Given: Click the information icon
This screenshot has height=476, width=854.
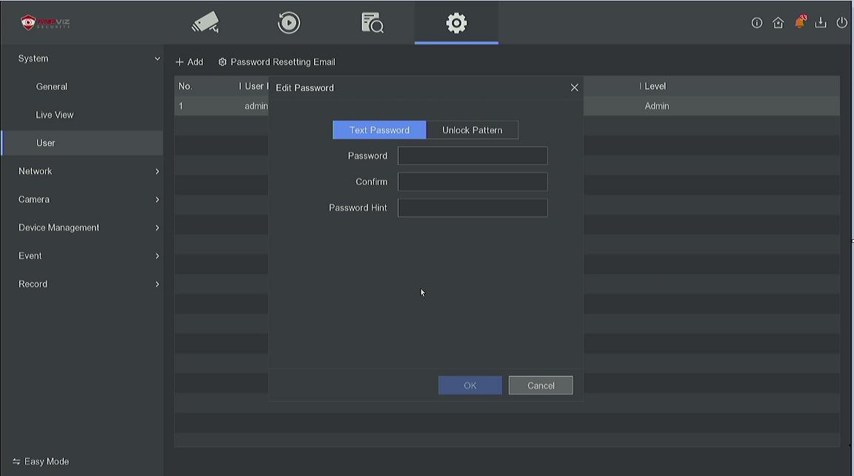Looking at the screenshot, I should (x=757, y=23).
